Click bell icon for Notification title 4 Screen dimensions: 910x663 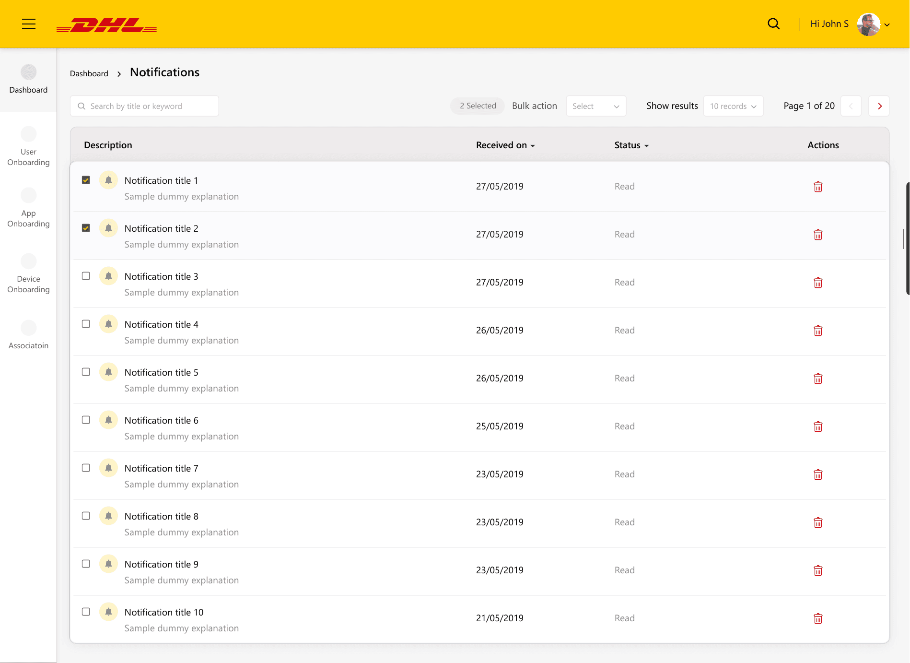[x=109, y=324]
